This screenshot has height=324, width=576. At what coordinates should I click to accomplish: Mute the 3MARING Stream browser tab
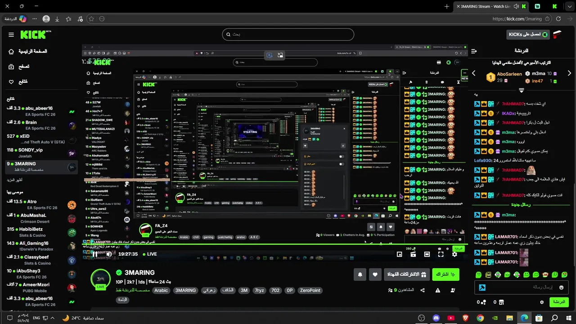tap(516, 6)
